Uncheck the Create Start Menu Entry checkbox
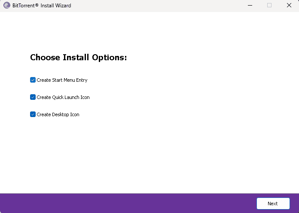Viewport: 299px width, 213px height. click(33, 80)
